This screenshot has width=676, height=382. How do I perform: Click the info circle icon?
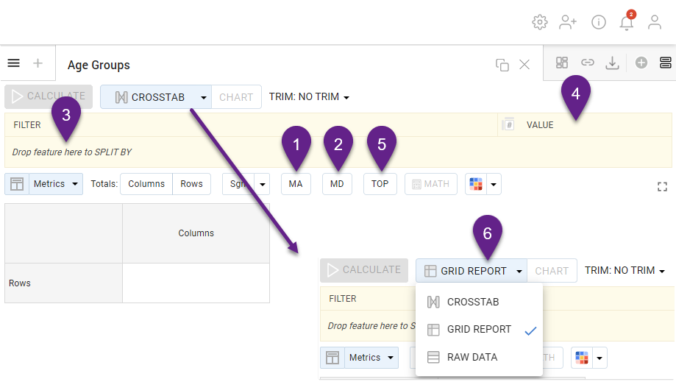(599, 22)
